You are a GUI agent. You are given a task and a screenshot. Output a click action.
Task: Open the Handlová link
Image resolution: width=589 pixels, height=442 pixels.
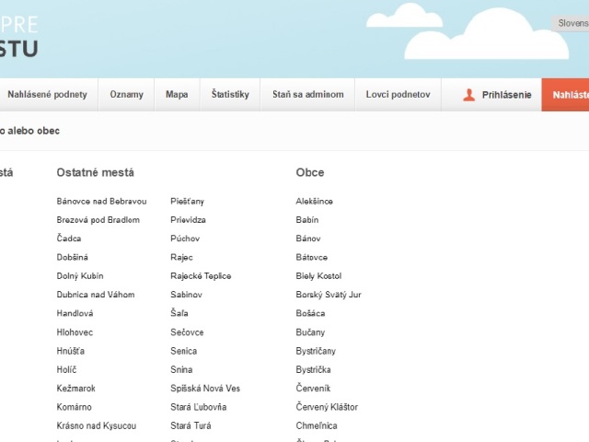[x=75, y=313]
